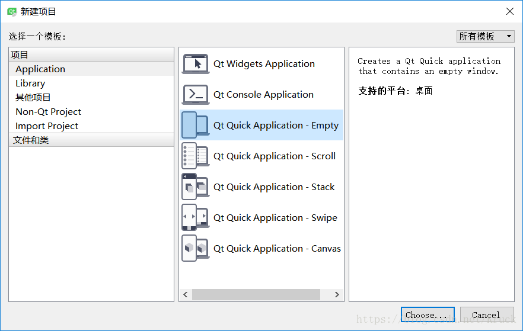523x331 pixels.
Task: Click the Qt Quick Application Stack icon
Action: 196,187
